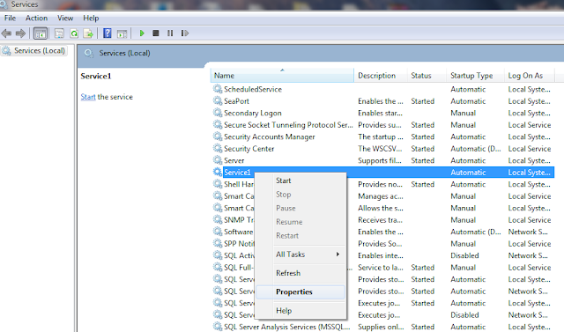Click the SeaPort gear icon
This screenshot has width=564, height=332.
[x=218, y=100]
